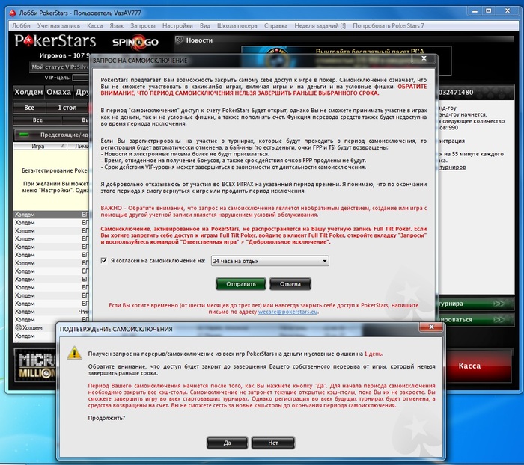The width and height of the screenshot is (524, 465).
Task: Click the green button ending in 'ироваться'
Action: [476, 320]
